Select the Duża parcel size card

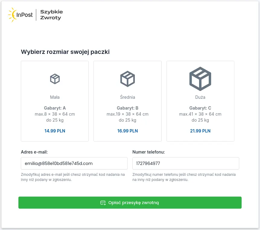pyautogui.click(x=200, y=101)
